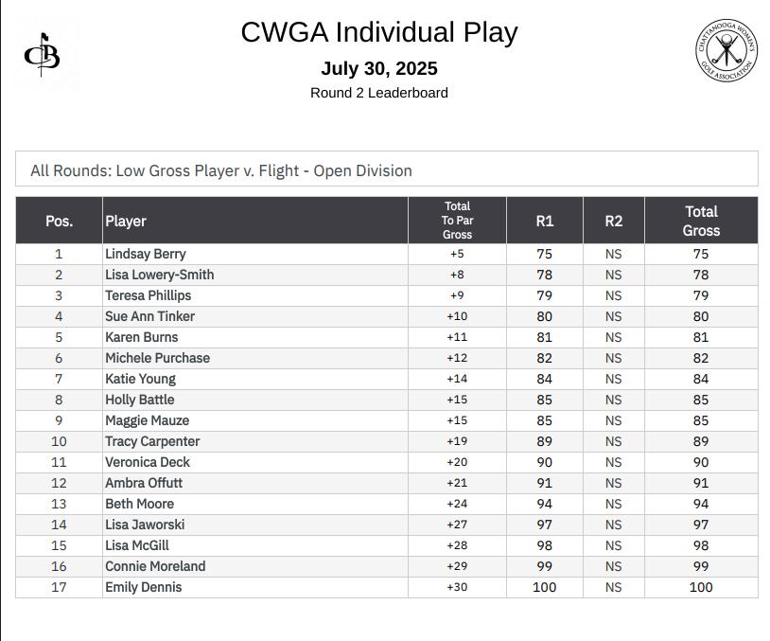Select Sue Ann Tinker's row
This screenshot has height=641, width=770.
(x=387, y=316)
